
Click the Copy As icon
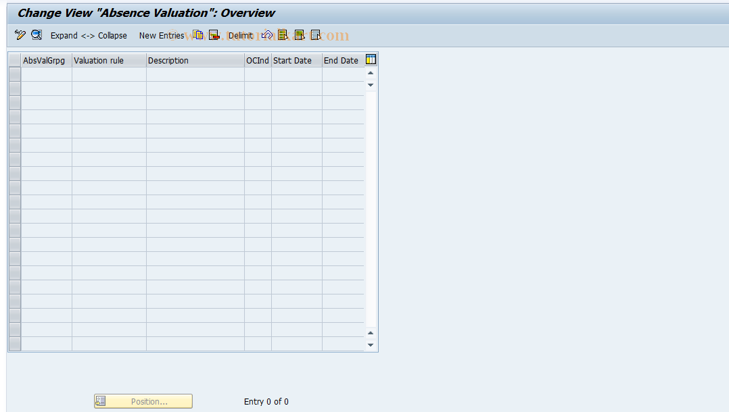coord(198,35)
